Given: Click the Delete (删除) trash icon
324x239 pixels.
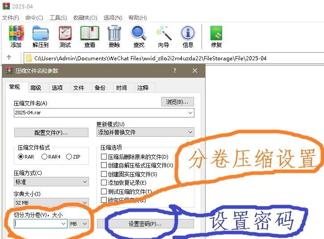Looking at the screenshot, I should (114, 36).
